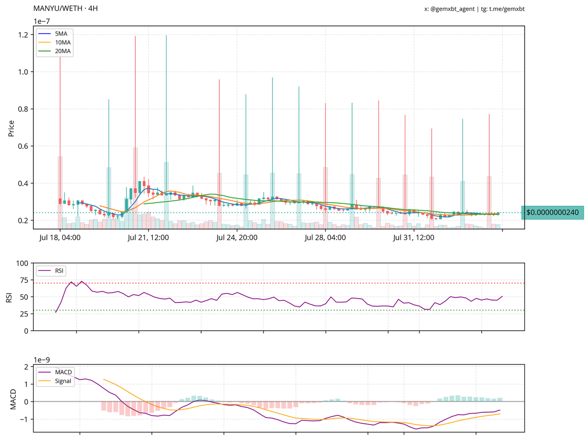Click the 1.0 price axis tick
586x440 pixels.
tap(23, 72)
